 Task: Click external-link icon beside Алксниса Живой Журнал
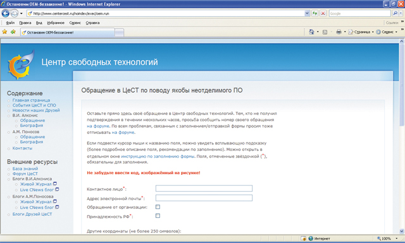(55, 184)
